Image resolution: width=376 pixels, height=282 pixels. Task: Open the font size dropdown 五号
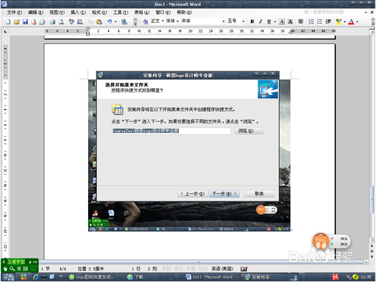[x=243, y=22]
